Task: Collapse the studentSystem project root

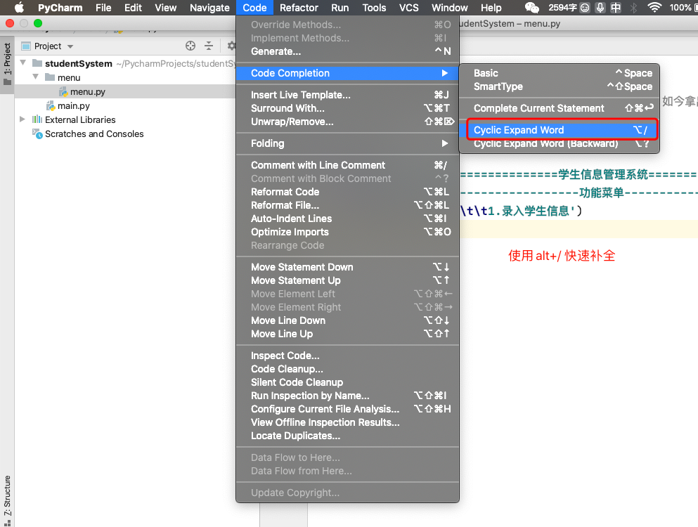Action: coord(23,63)
